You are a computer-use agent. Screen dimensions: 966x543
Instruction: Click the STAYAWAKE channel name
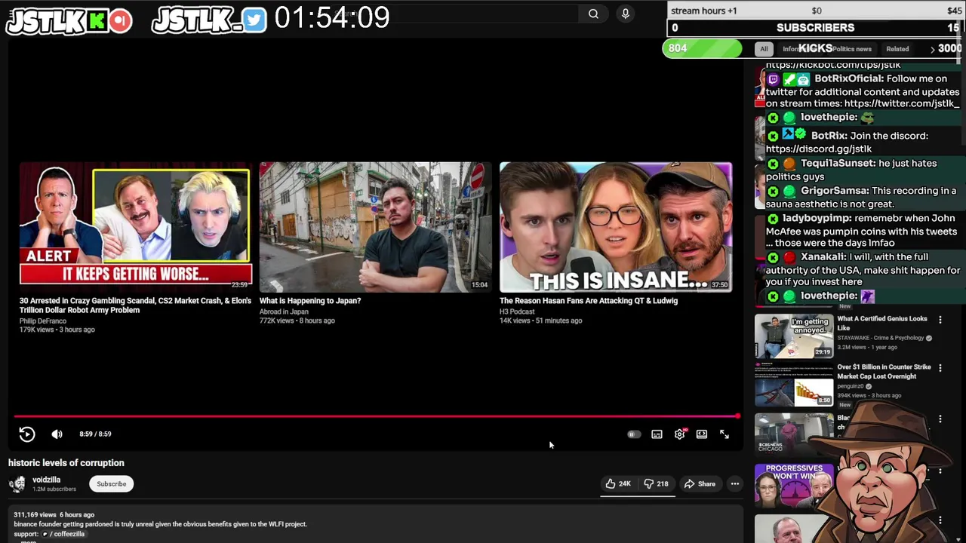881,338
